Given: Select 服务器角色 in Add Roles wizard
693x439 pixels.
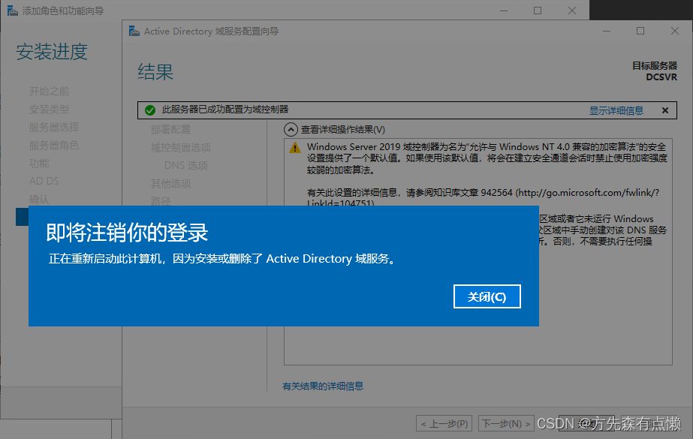Looking at the screenshot, I should (x=54, y=146).
